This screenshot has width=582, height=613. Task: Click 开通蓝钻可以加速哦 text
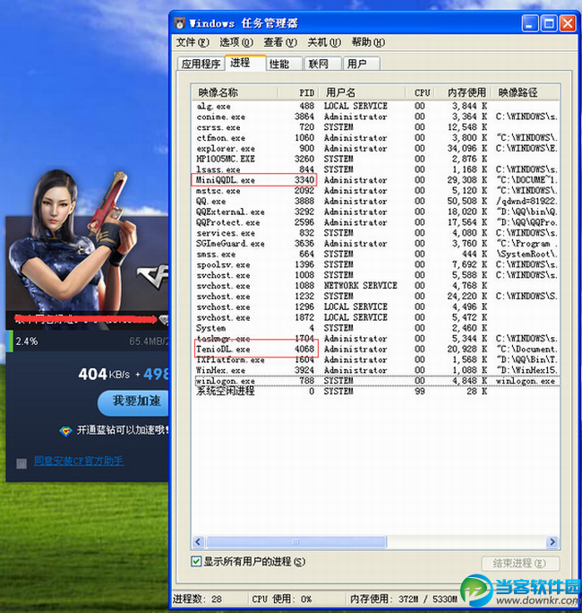123,430
